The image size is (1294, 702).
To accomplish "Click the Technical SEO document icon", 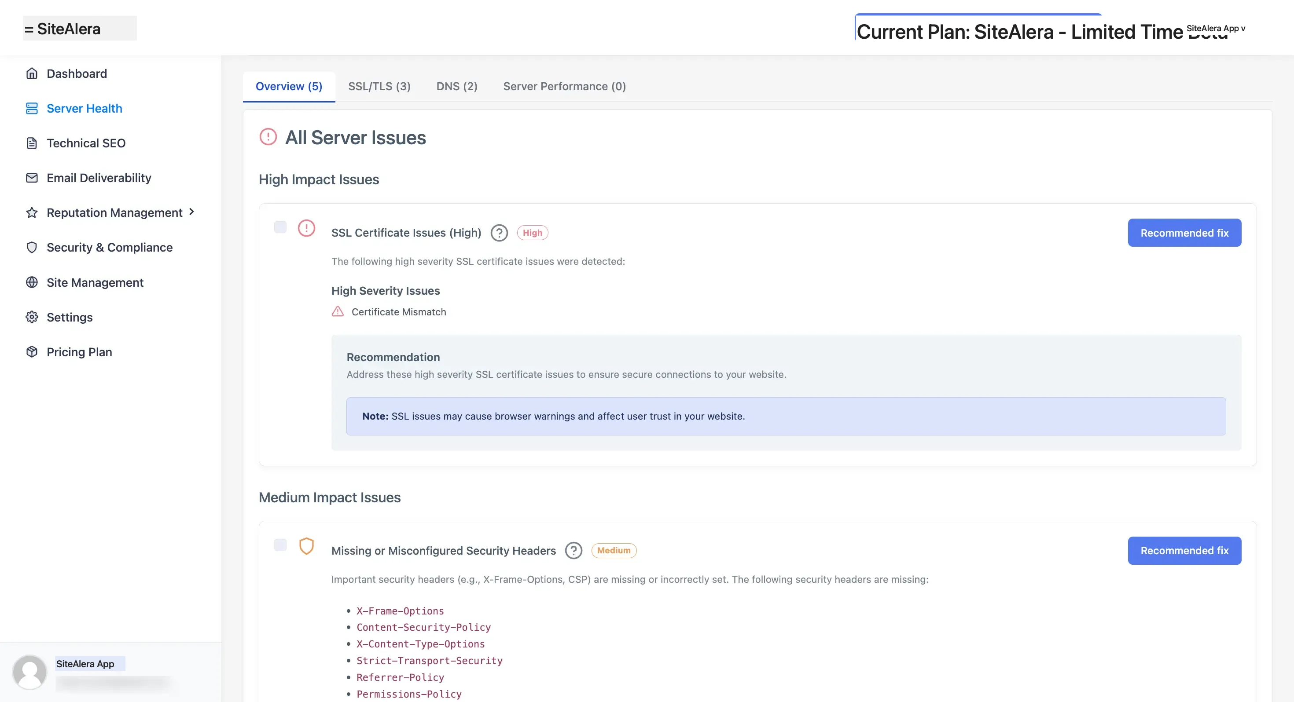I will point(32,143).
